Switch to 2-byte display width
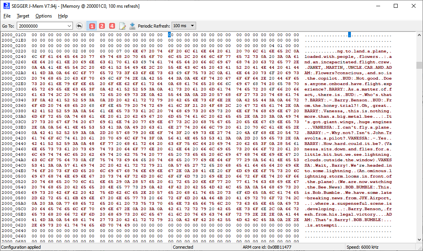 [x=102, y=26]
